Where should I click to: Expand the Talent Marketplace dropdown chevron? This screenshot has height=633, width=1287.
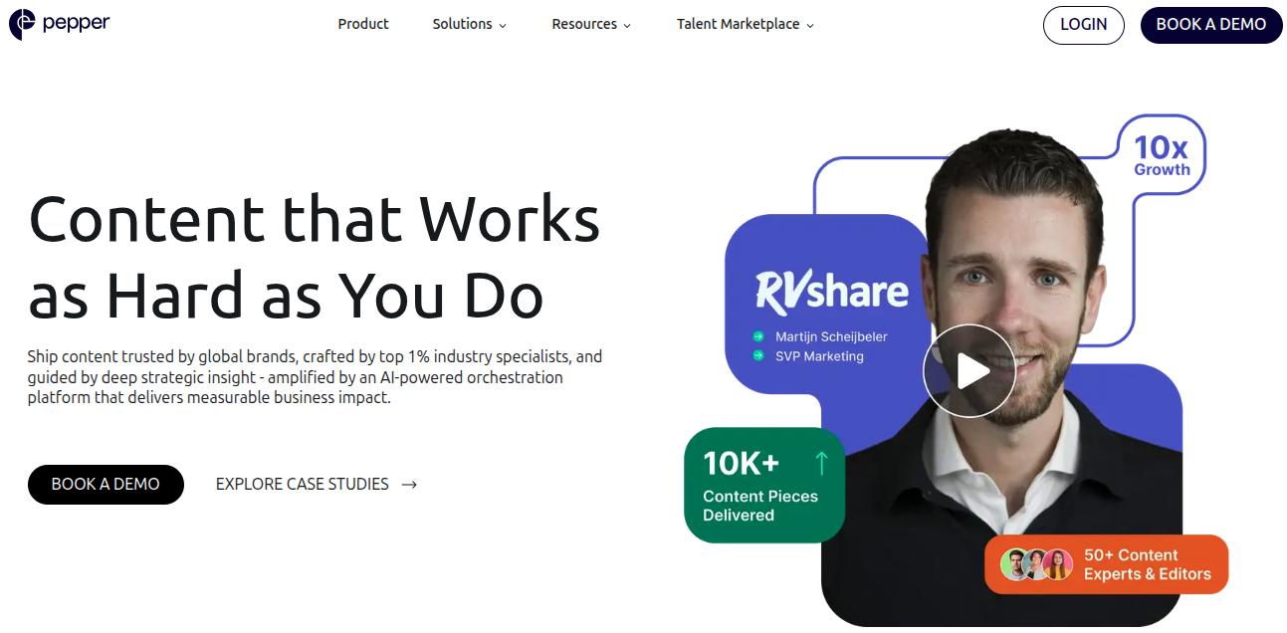coord(809,26)
